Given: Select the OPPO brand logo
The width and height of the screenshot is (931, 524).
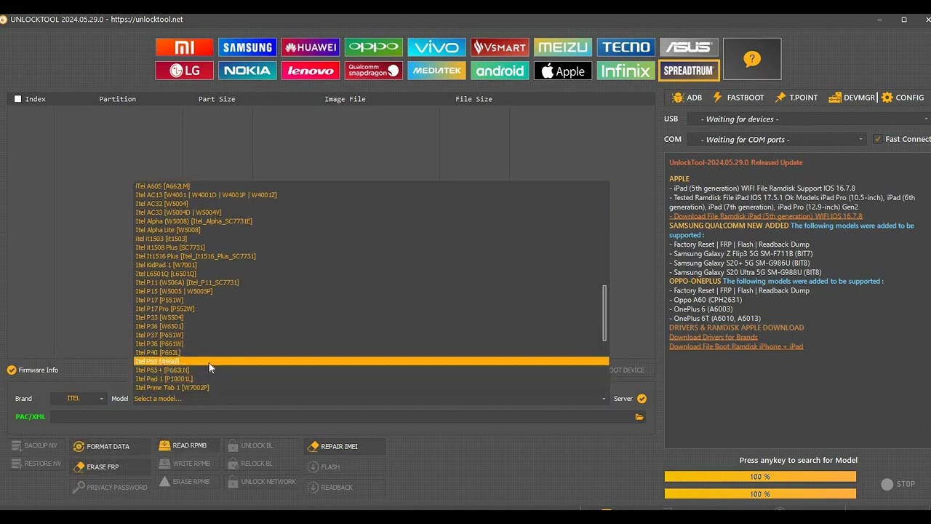Looking at the screenshot, I should point(374,47).
